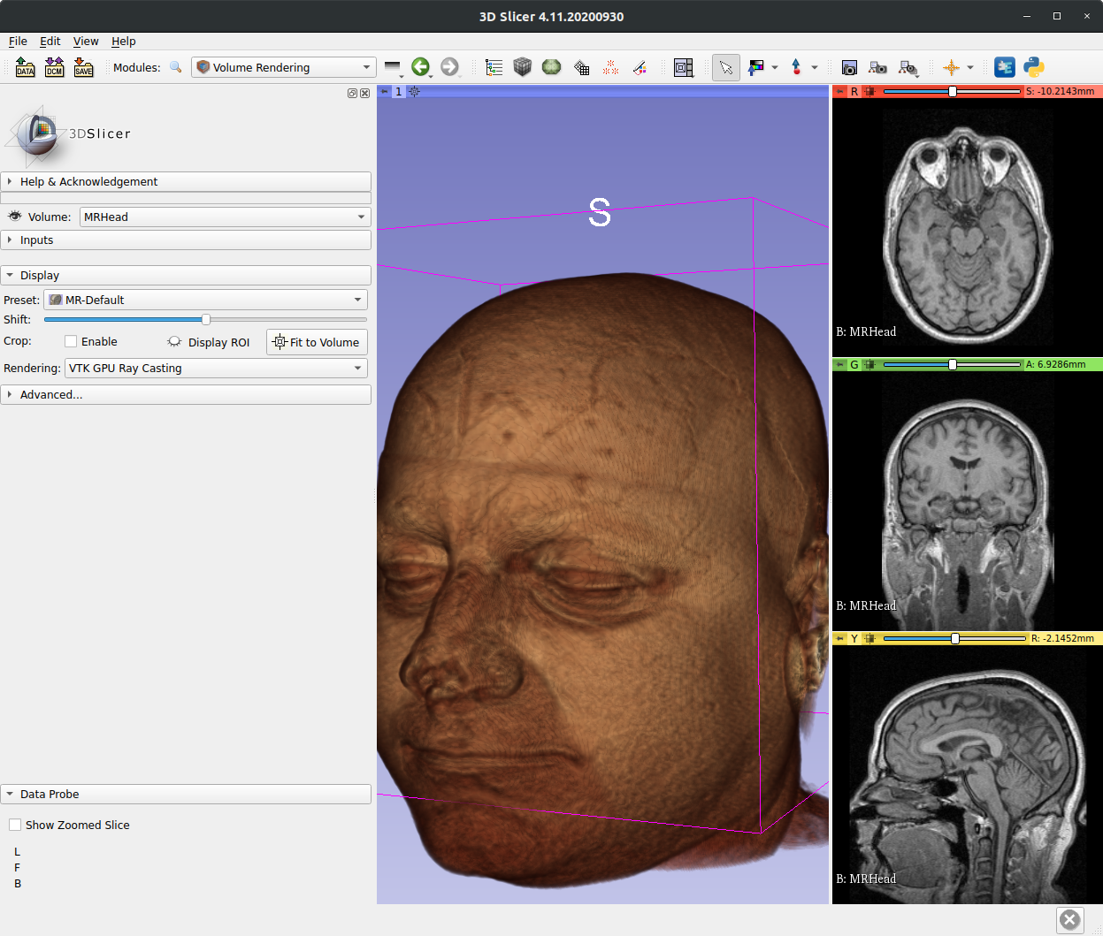Open the File menu
This screenshot has width=1103, height=936.
[18, 41]
